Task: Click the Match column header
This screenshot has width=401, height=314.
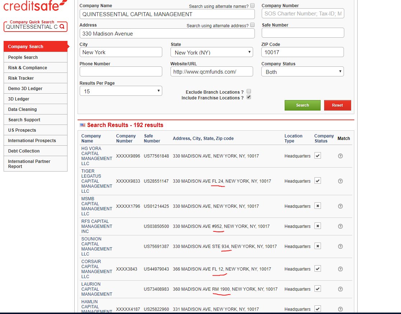Action: pyautogui.click(x=344, y=138)
